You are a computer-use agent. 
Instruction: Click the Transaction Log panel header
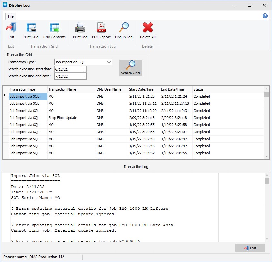[136, 167]
